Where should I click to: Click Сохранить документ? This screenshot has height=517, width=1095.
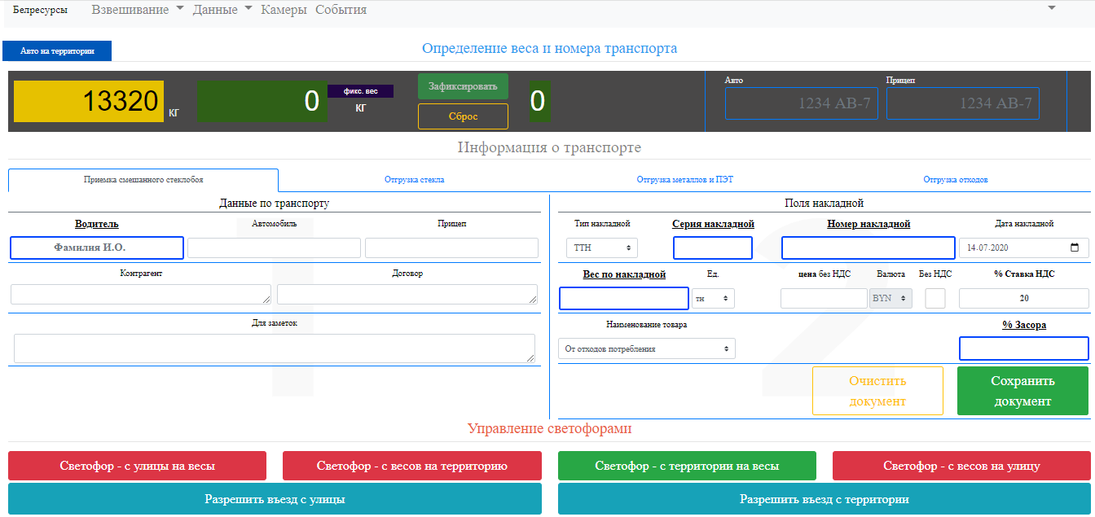(1022, 391)
